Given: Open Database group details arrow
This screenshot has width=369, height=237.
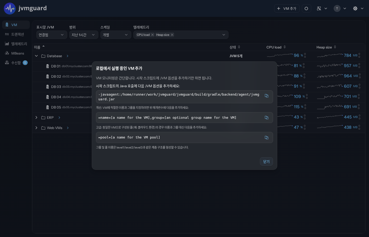Looking at the screenshot, I should click(67, 56).
